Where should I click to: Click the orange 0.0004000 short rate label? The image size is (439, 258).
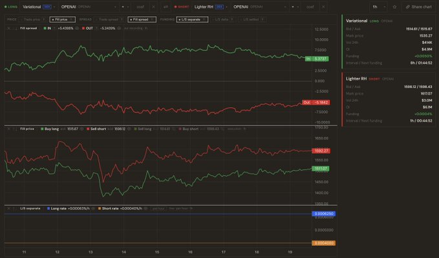[324, 243]
